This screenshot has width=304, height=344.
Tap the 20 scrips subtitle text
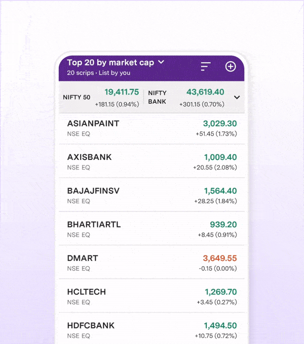point(98,73)
